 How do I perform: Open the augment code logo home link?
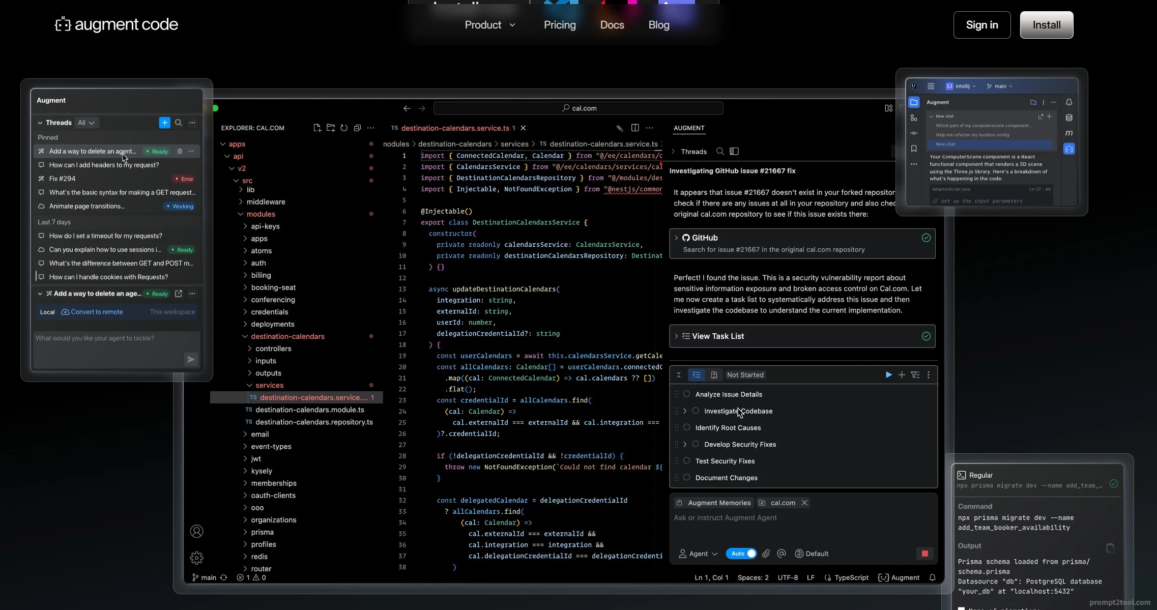point(117,24)
